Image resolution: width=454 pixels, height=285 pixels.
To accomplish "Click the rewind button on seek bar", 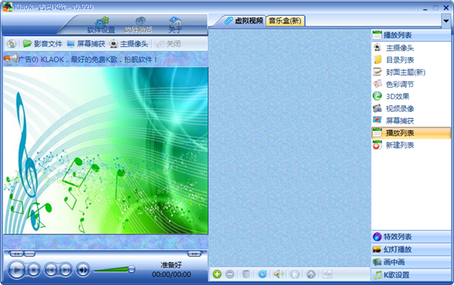I will tap(16, 254).
